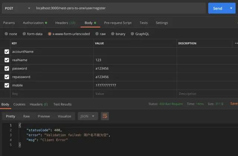Open the POST method dropdown
Screen dimensions: 238x156
pos(17,8)
